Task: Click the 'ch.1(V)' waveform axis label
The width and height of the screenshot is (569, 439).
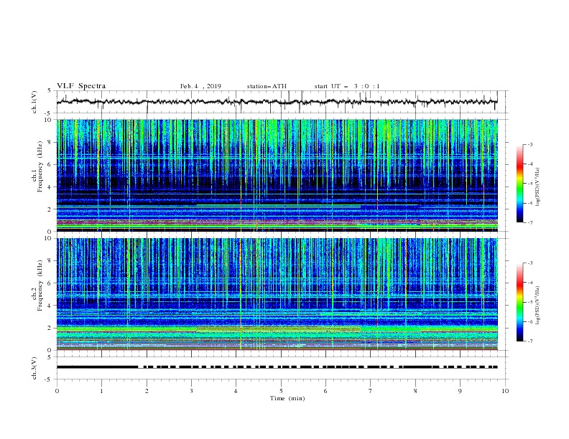Action: [x=34, y=102]
